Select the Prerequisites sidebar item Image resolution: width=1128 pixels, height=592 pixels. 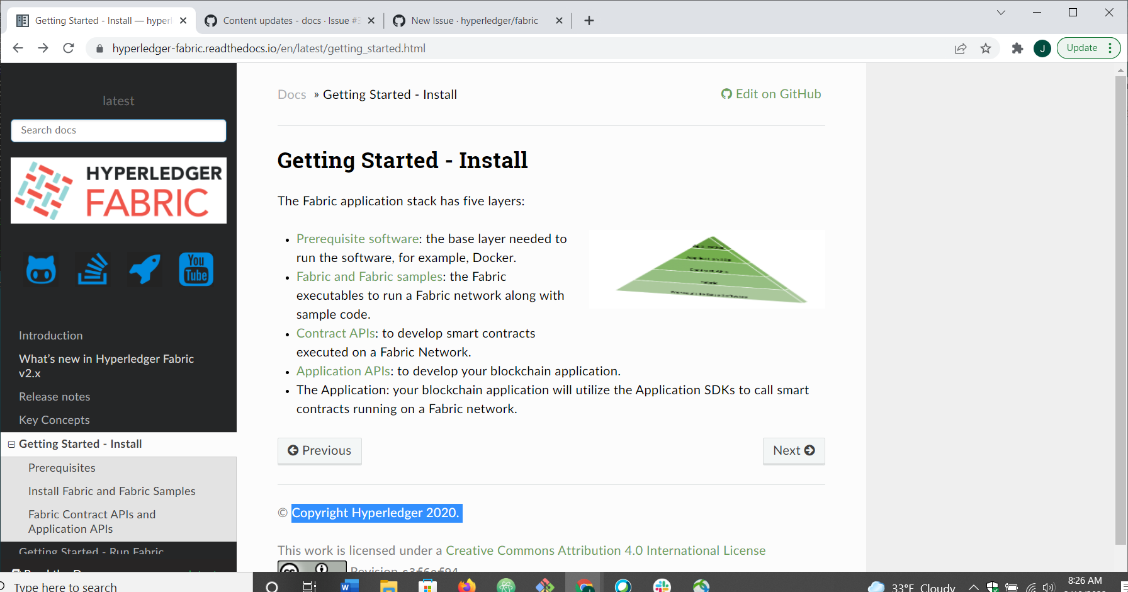pyautogui.click(x=62, y=468)
